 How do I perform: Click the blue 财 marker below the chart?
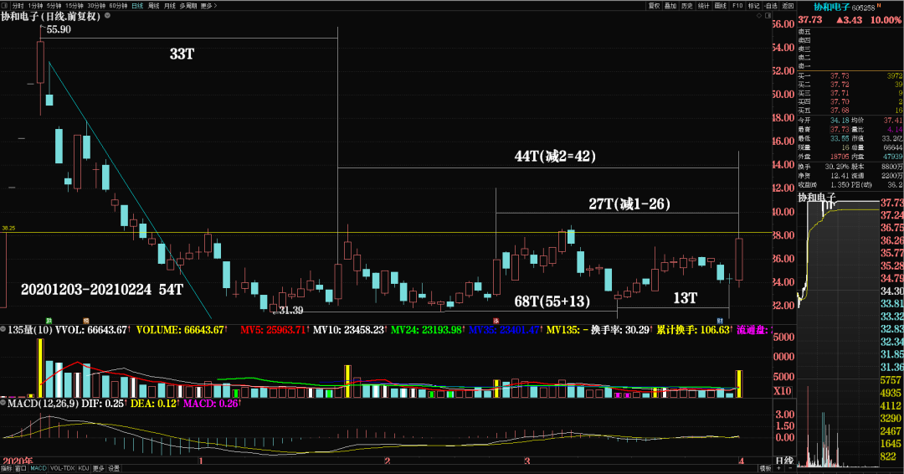(720, 321)
